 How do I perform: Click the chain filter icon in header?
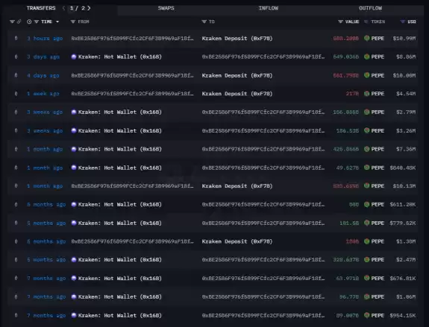[x=12, y=22]
